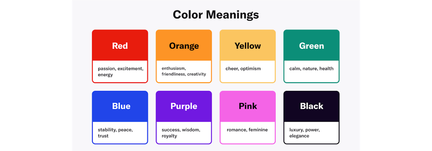Choose the Pink color header block

tap(248, 106)
